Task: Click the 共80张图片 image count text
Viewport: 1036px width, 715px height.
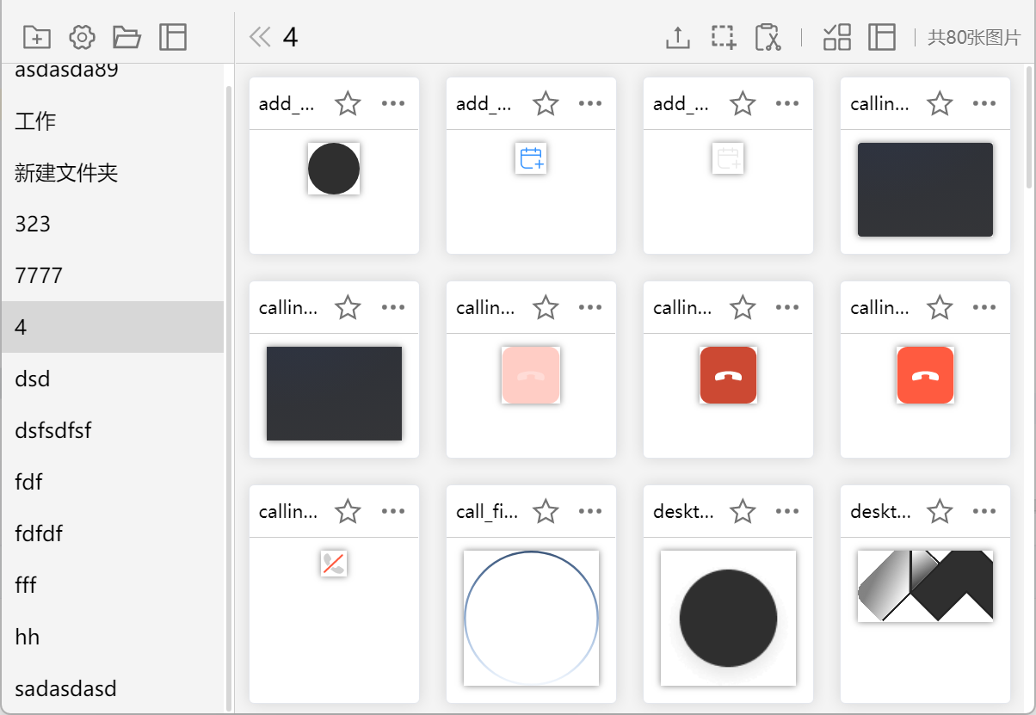Action: point(974,38)
